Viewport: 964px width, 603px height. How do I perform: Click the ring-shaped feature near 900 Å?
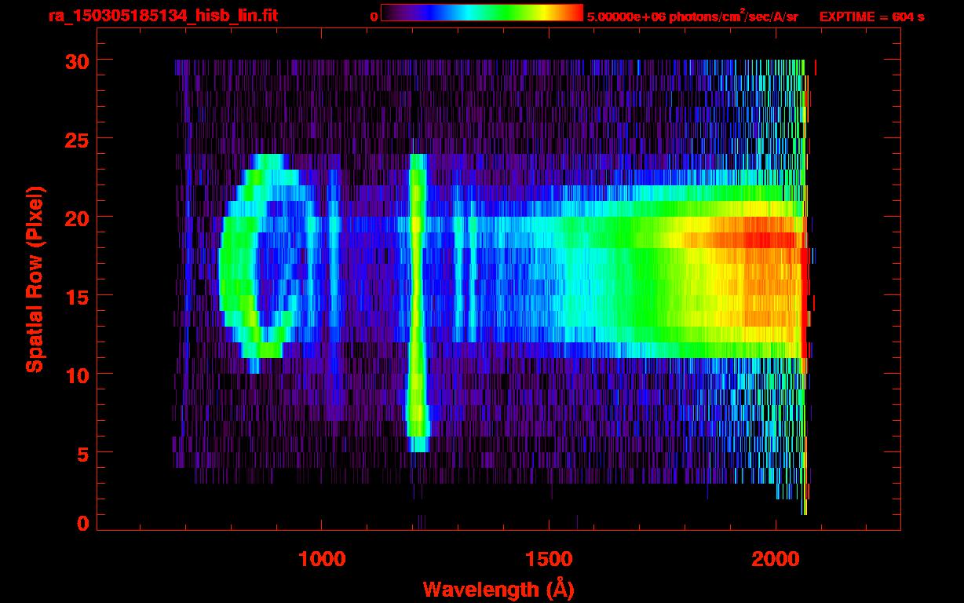tap(269, 263)
